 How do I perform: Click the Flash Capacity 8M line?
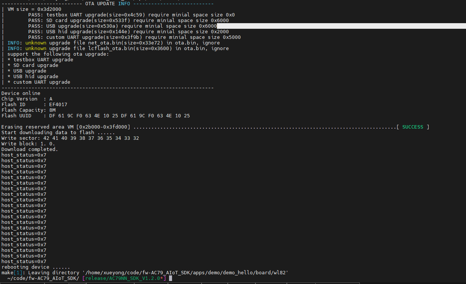[28, 110]
